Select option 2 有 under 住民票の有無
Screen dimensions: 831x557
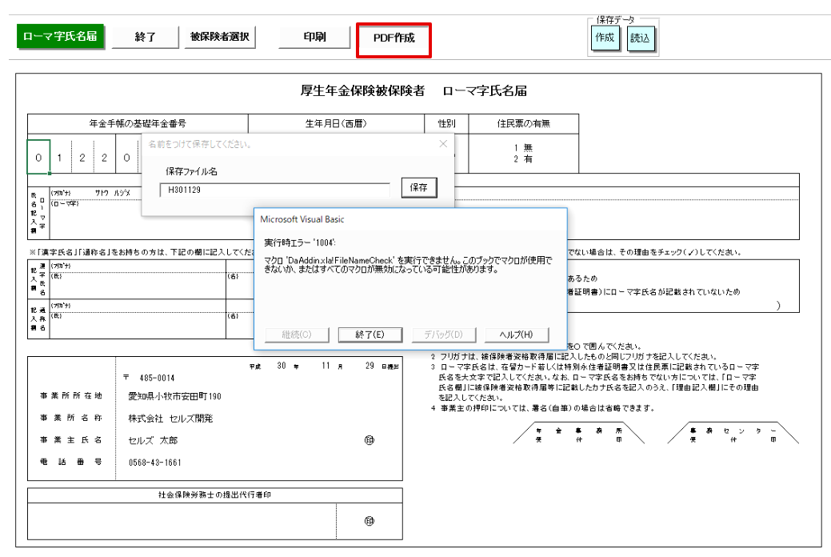click(x=523, y=159)
